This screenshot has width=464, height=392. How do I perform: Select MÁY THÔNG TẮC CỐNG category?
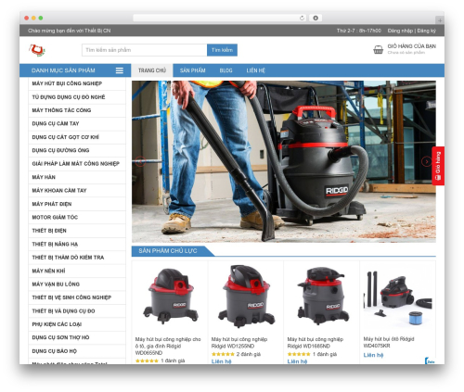coord(77,110)
